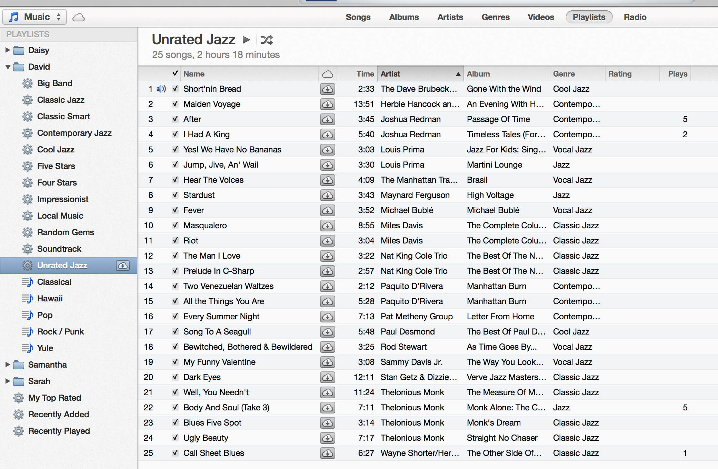Download Masqualero from iCloud
Image resolution: width=718 pixels, height=469 pixels.
[x=327, y=226]
